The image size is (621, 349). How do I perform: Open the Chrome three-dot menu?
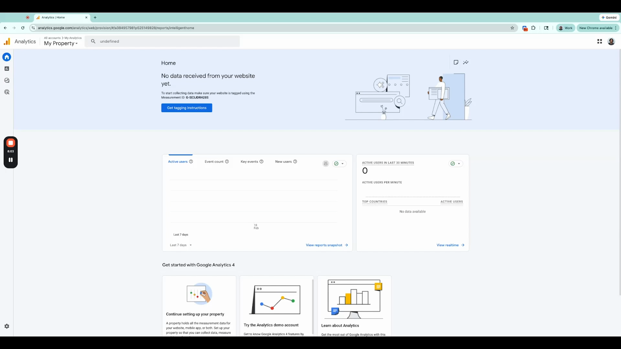tap(616, 28)
